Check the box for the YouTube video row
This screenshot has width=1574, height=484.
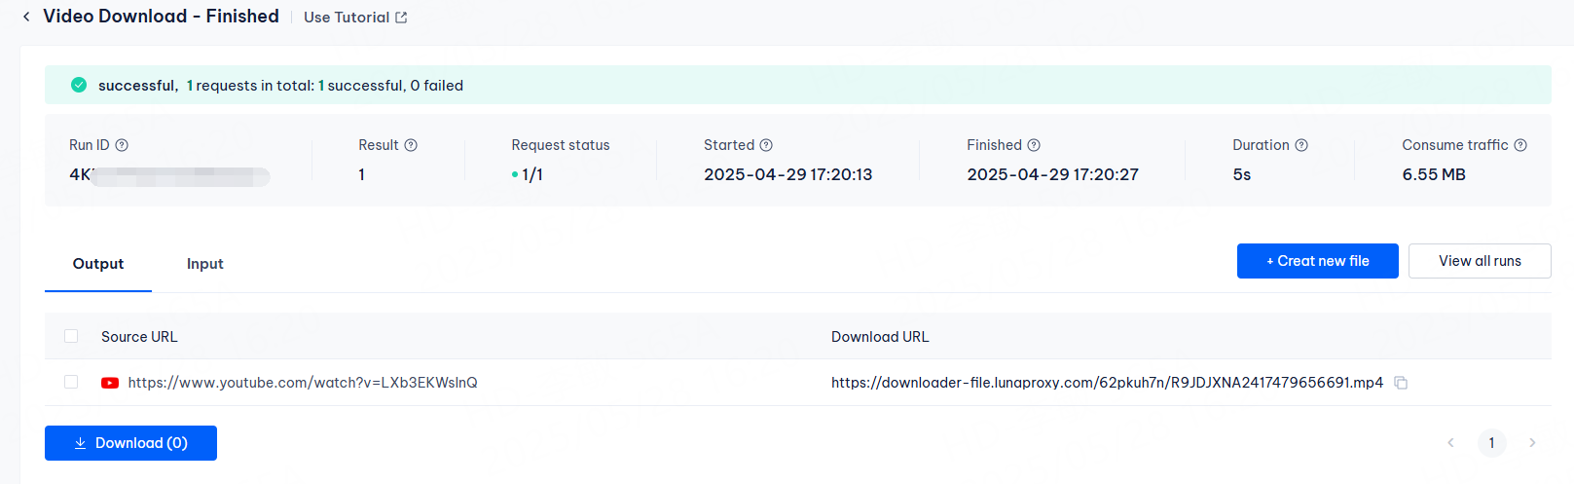[71, 382]
